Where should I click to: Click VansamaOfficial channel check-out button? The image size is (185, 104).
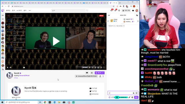(86, 76)
